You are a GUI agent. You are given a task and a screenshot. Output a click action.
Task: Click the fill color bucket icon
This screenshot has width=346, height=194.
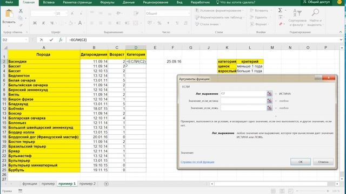point(71,23)
